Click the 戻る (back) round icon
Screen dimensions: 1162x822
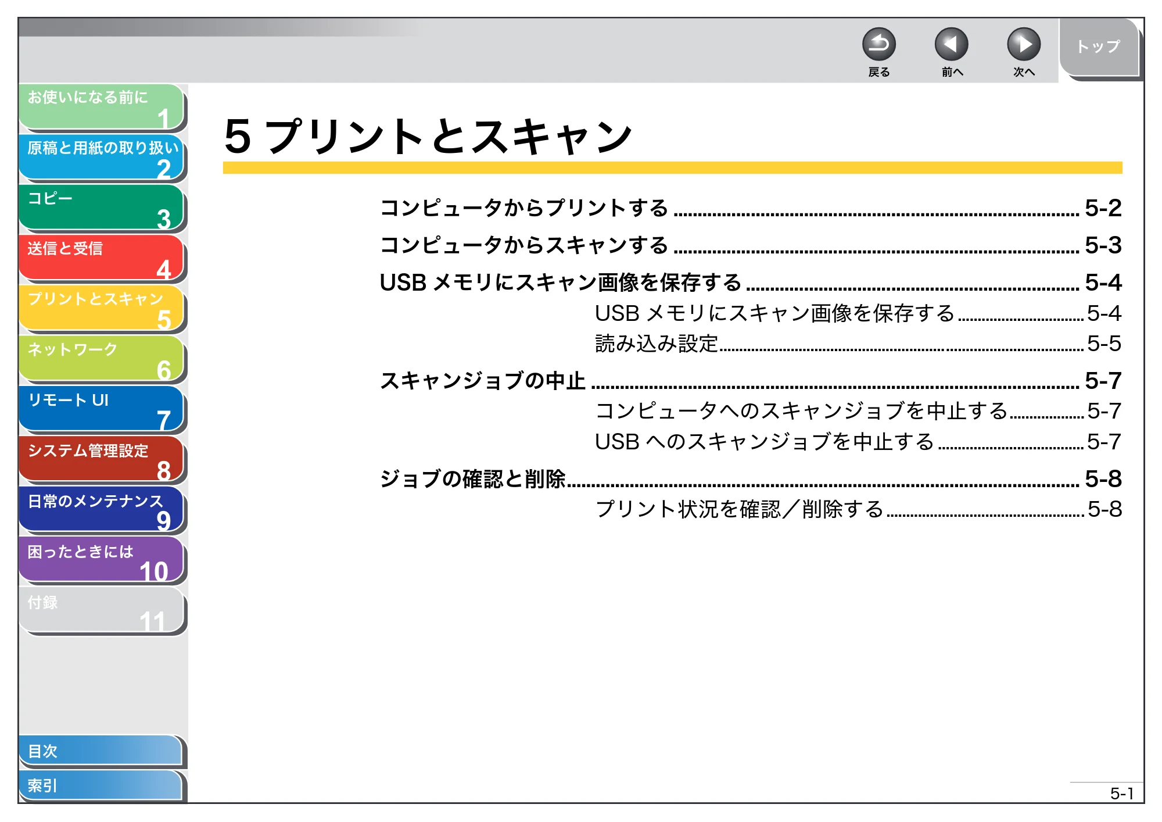(x=878, y=44)
